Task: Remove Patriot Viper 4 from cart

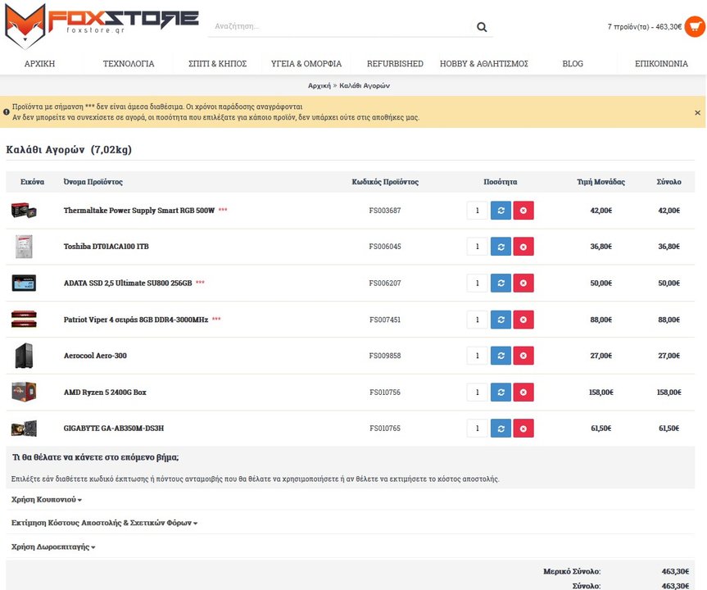Action: 523,320
